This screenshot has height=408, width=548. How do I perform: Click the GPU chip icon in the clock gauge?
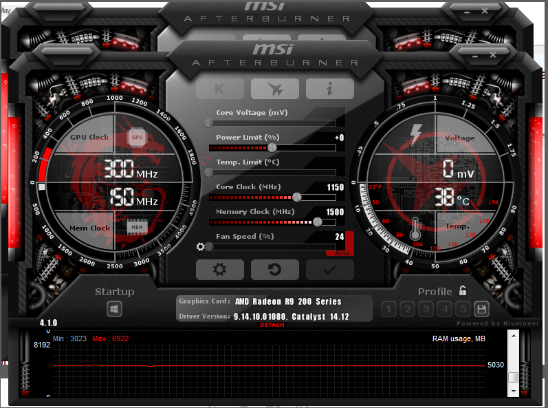pyautogui.click(x=137, y=138)
